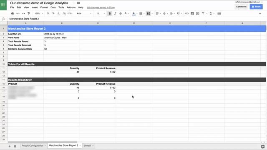Open the fill color picker
The image size is (267, 150).
tap(135, 13)
